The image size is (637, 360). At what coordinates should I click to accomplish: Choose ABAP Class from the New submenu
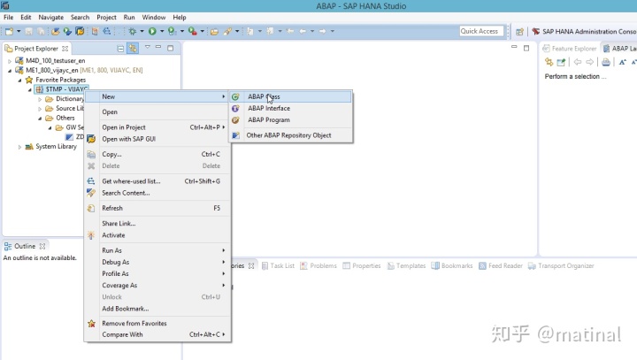(x=290, y=96)
